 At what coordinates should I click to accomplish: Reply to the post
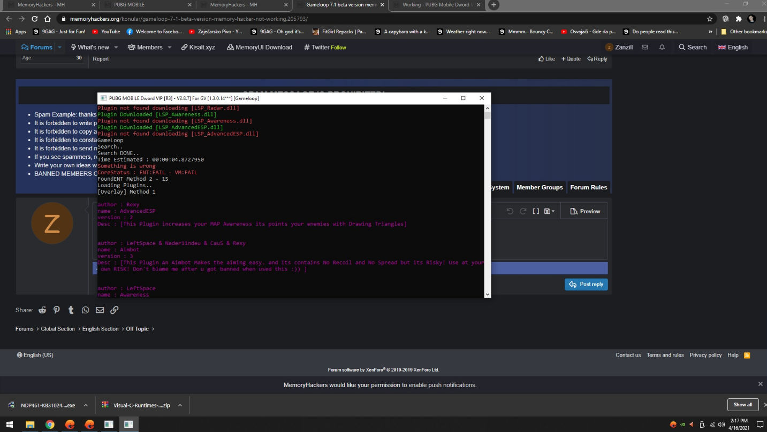click(597, 59)
